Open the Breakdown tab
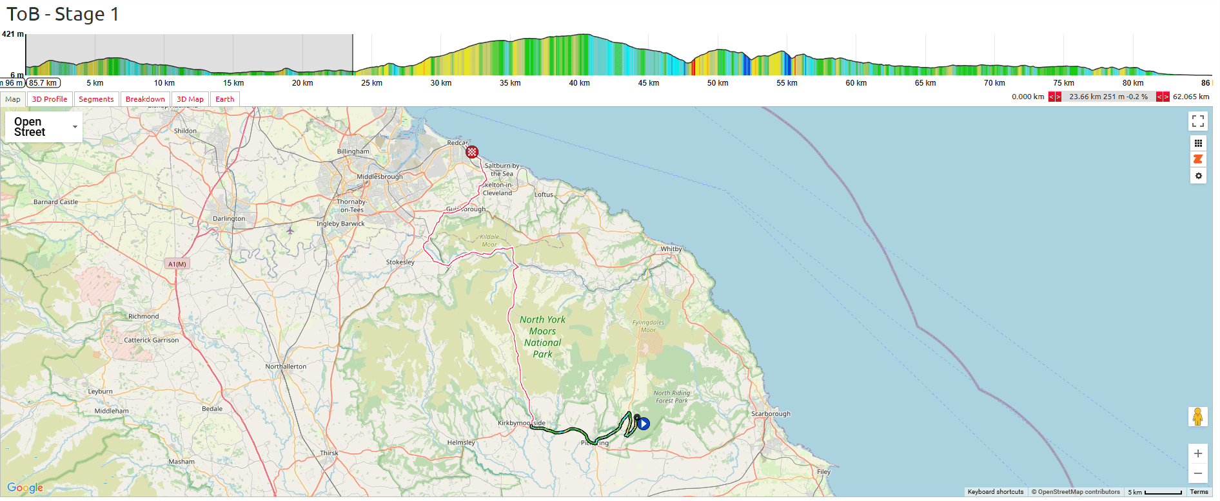 145,99
